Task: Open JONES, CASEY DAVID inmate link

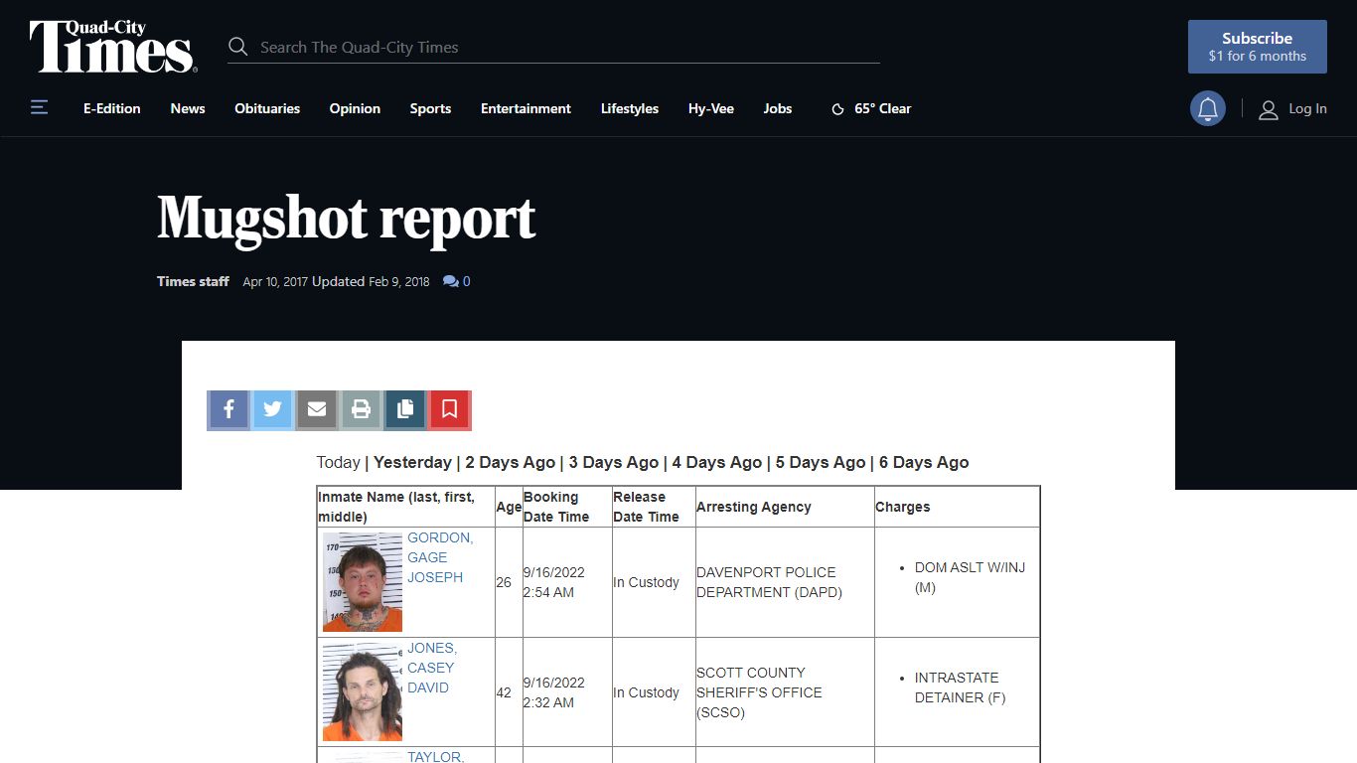Action: (x=432, y=668)
